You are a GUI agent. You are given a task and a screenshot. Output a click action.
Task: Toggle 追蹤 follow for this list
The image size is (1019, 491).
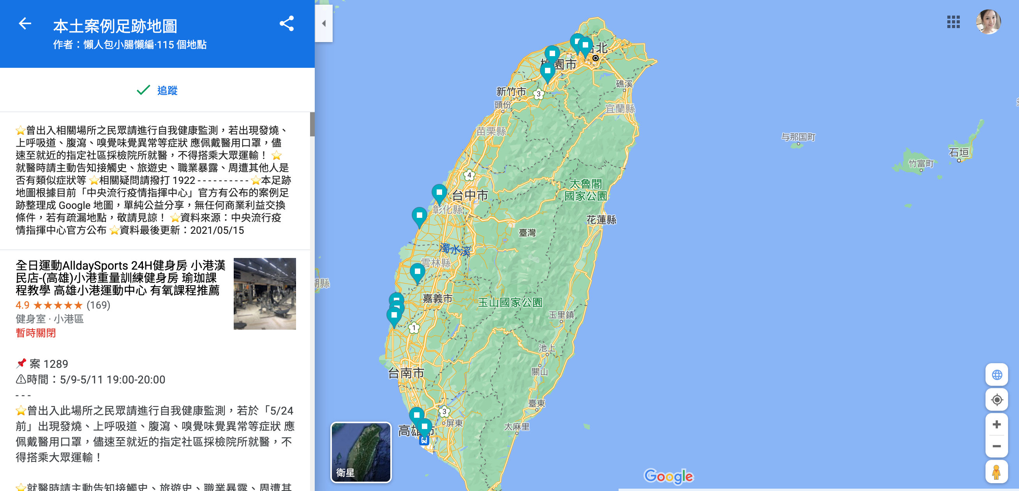157,90
